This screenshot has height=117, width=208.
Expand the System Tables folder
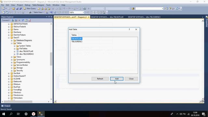15,46
